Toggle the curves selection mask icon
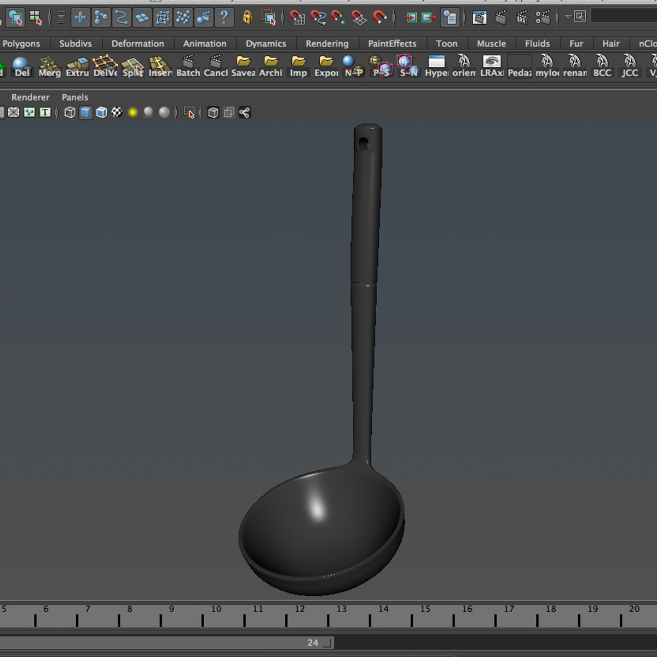 click(122, 18)
